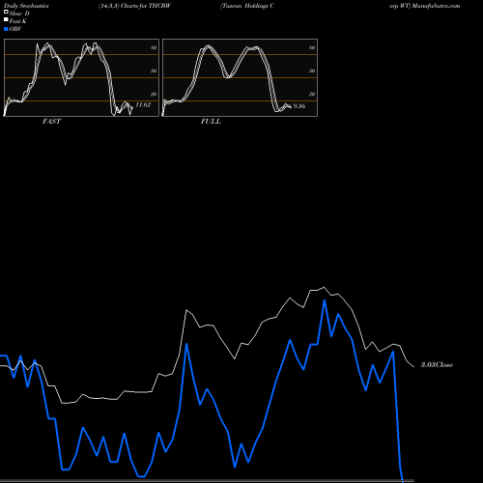Viewport: 483px width, 483px height.
Task: Click the 50 level label in FAST chart
Action: point(154,71)
